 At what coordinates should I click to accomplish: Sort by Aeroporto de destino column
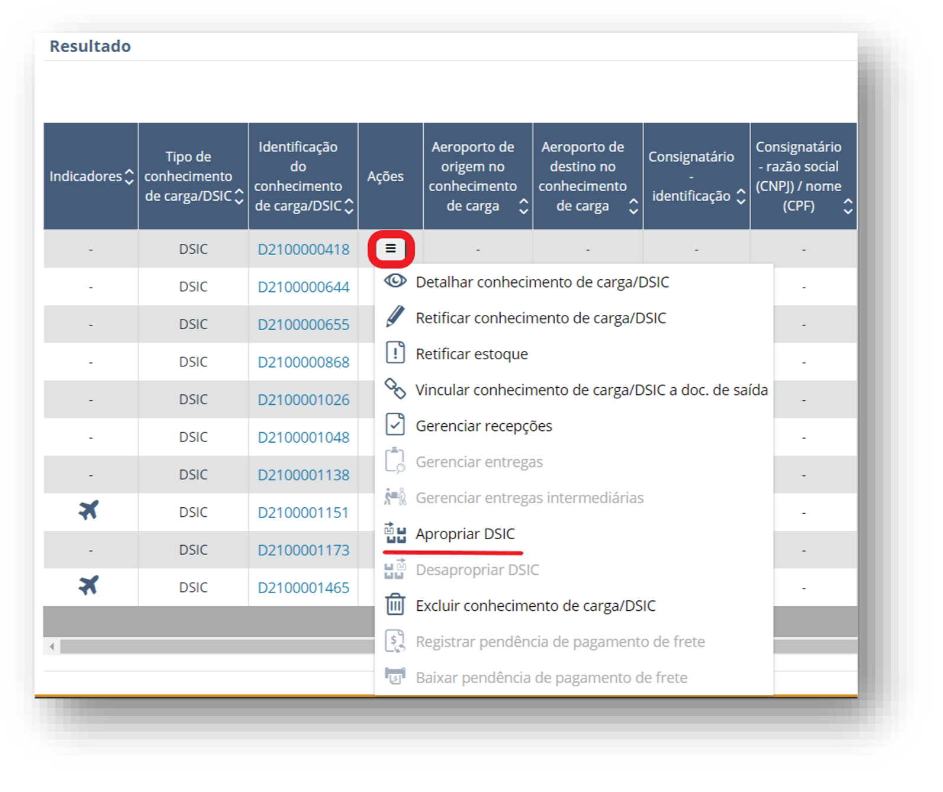(x=633, y=206)
